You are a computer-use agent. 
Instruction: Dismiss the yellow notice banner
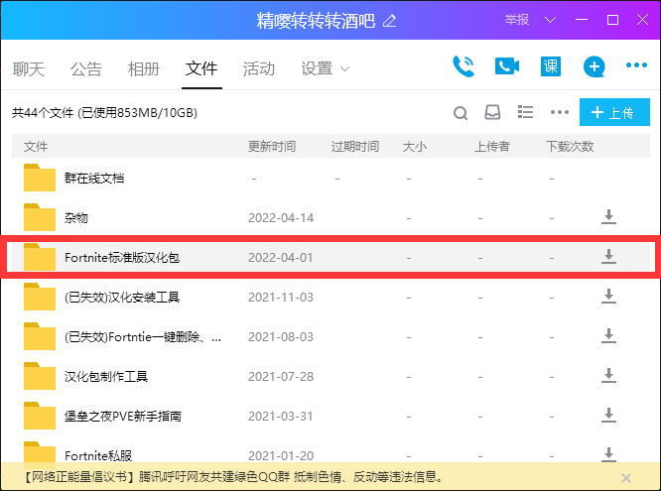(x=626, y=478)
